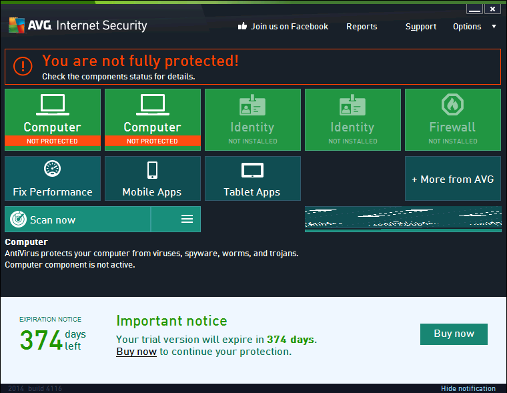
Task: Close the AVG window
Action: (492, 9)
